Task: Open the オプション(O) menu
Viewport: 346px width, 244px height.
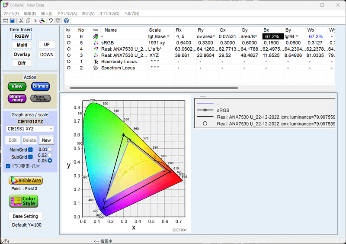Action: click(x=109, y=13)
